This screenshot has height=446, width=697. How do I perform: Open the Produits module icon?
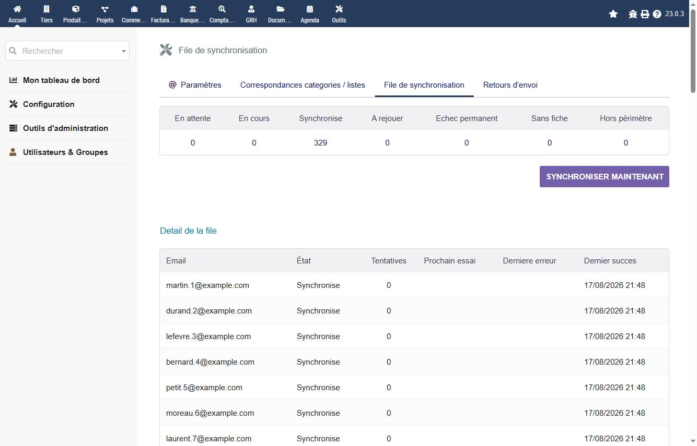coord(75,9)
